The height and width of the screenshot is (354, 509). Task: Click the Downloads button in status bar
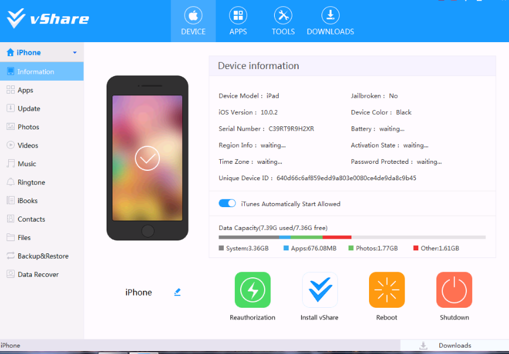point(455,345)
